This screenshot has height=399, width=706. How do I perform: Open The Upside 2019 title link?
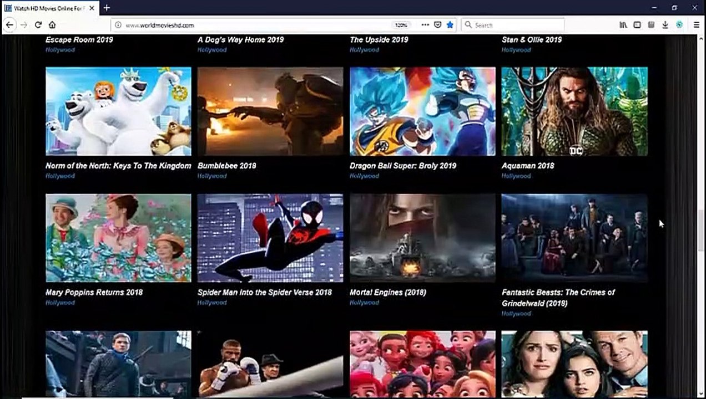379,39
